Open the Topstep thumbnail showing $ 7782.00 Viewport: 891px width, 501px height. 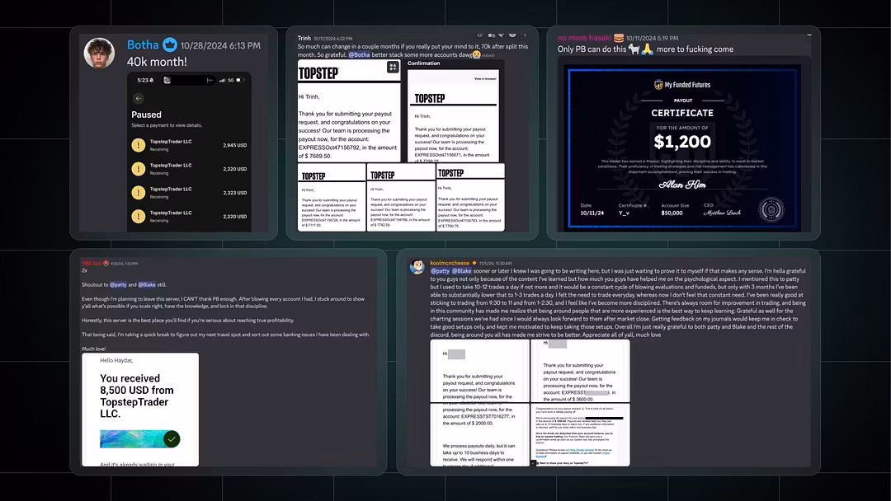401,198
